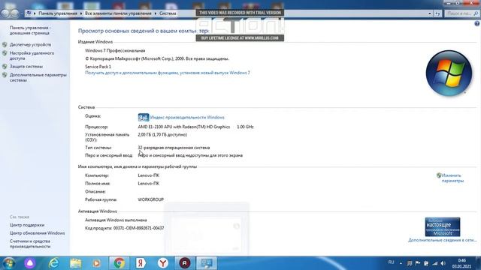Image resolution: width=481 pixels, height=270 pixels.
Task: Refresh the address bar location
Action: click(x=437, y=13)
